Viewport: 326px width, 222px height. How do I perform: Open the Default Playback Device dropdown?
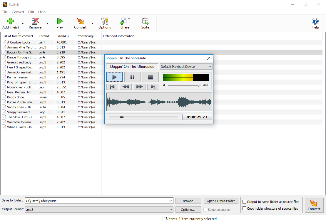pos(210,66)
